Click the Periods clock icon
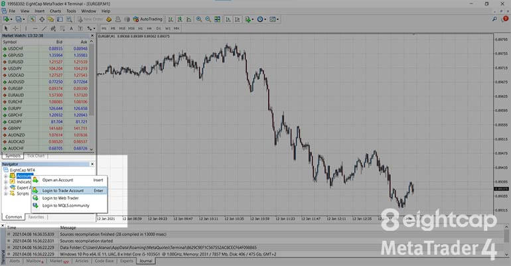 pos(259,19)
